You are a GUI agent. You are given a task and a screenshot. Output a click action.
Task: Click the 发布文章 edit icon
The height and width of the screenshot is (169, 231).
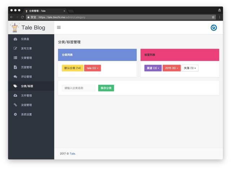pos(15,48)
